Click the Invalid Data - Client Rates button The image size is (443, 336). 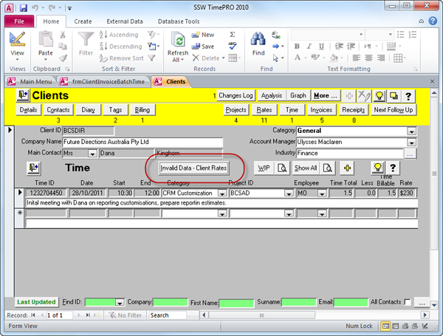(x=194, y=168)
